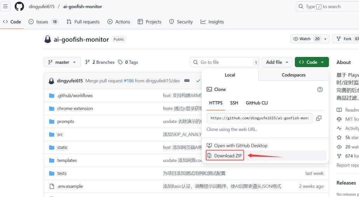Click the Public visibility label

119,39
